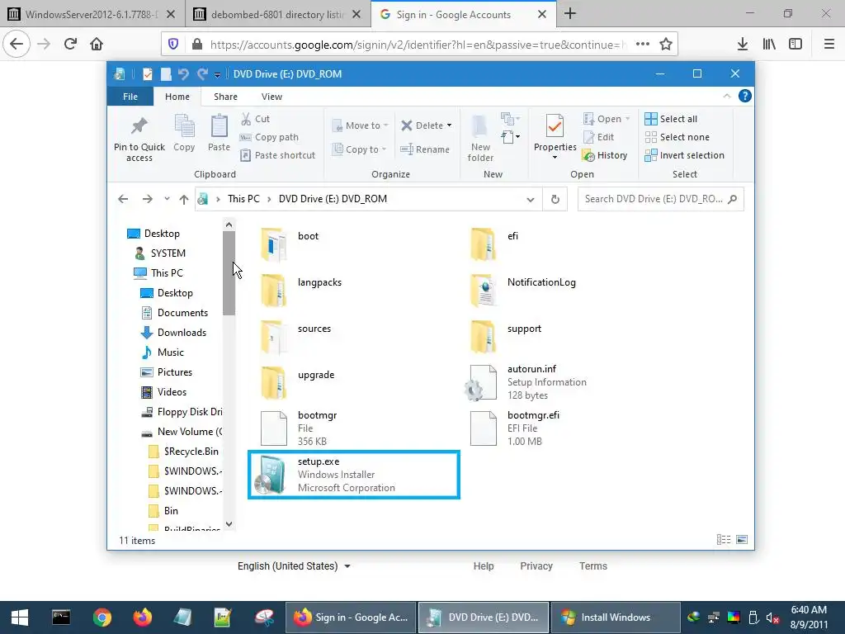Click the Privacy link
Screen dimensions: 845x634
[536, 566]
